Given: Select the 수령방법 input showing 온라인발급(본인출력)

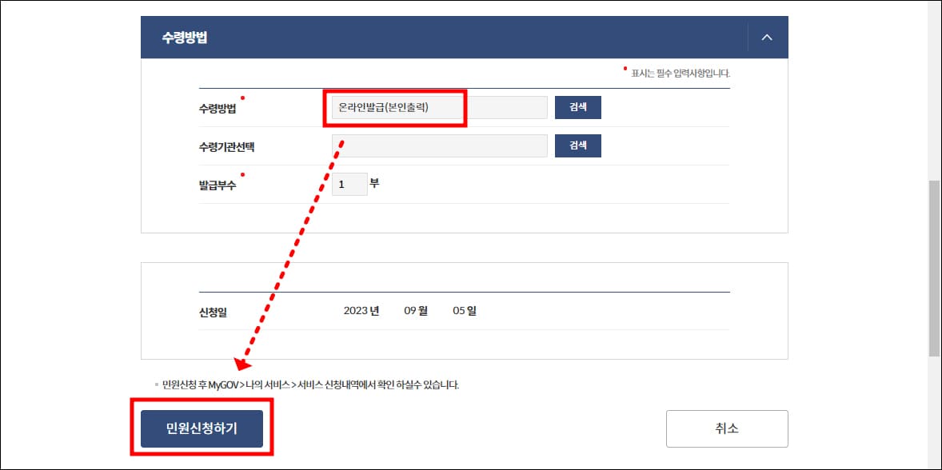Looking at the screenshot, I should [394, 107].
